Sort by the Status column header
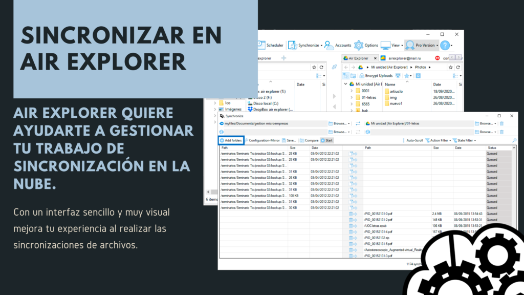 (x=492, y=148)
